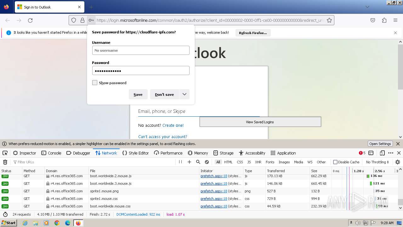Screen dimensions: 403x227
Task: Switch to the Debugger tab
Action: tap(78, 153)
